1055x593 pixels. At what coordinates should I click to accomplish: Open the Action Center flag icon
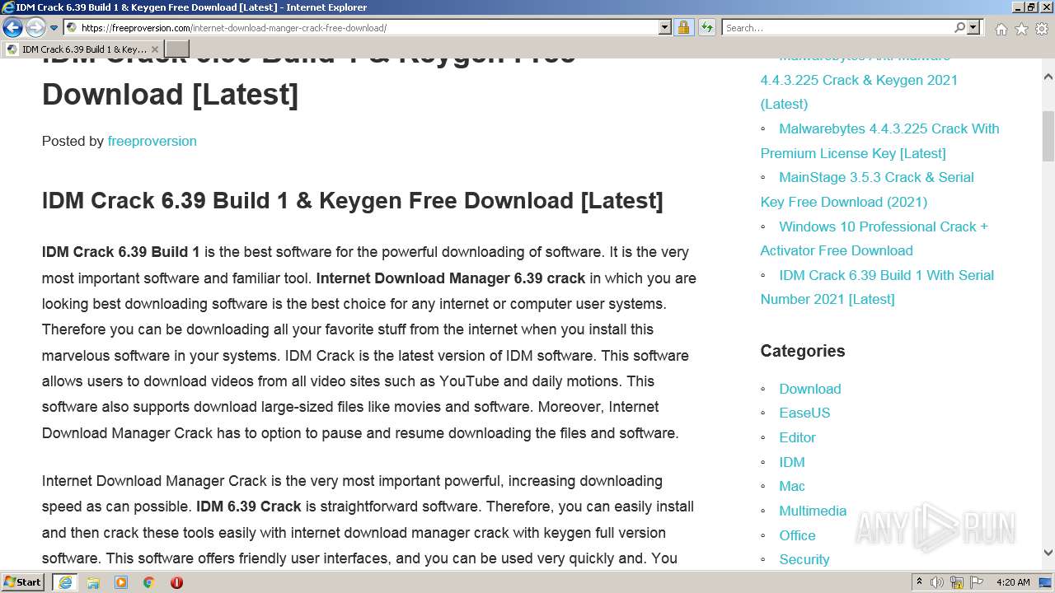[977, 582]
